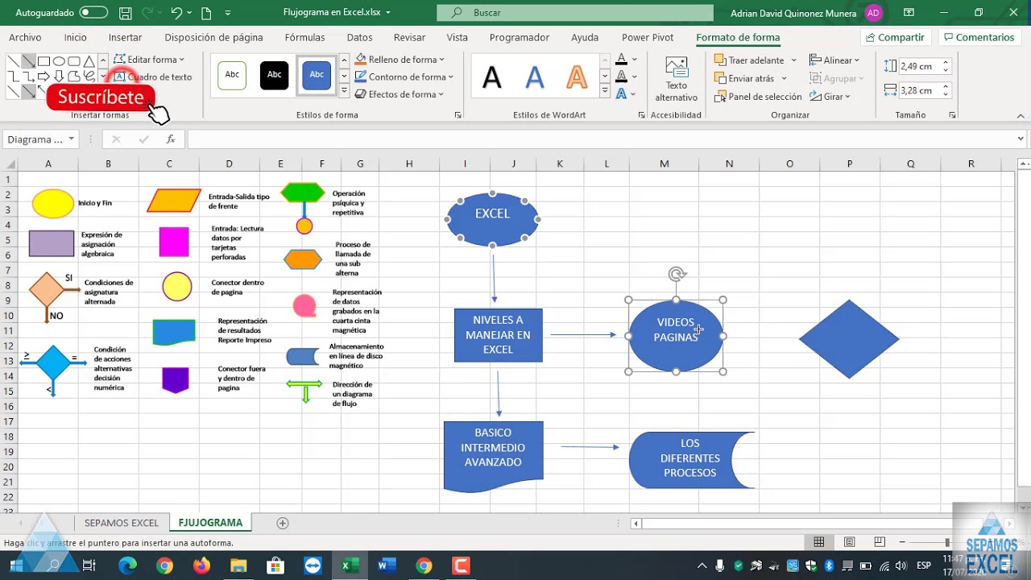
Task: Select the EXCEL oval shape
Action: click(492, 218)
